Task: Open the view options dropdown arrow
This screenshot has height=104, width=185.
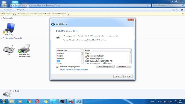Action: (176, 10)
